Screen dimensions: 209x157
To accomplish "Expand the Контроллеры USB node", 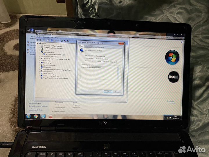I will 40,65.
